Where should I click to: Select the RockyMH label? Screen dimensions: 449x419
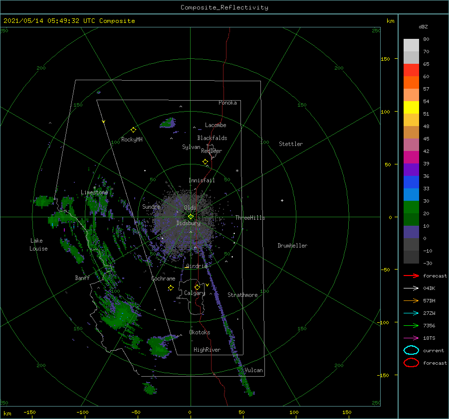point(132,140)
